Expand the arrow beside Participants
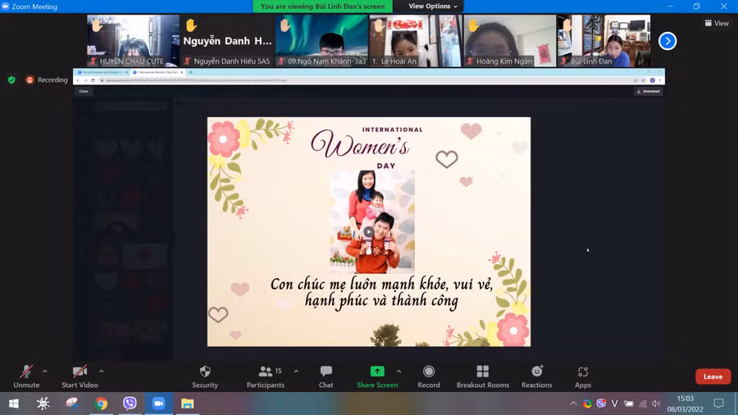 tap(296, 371)
